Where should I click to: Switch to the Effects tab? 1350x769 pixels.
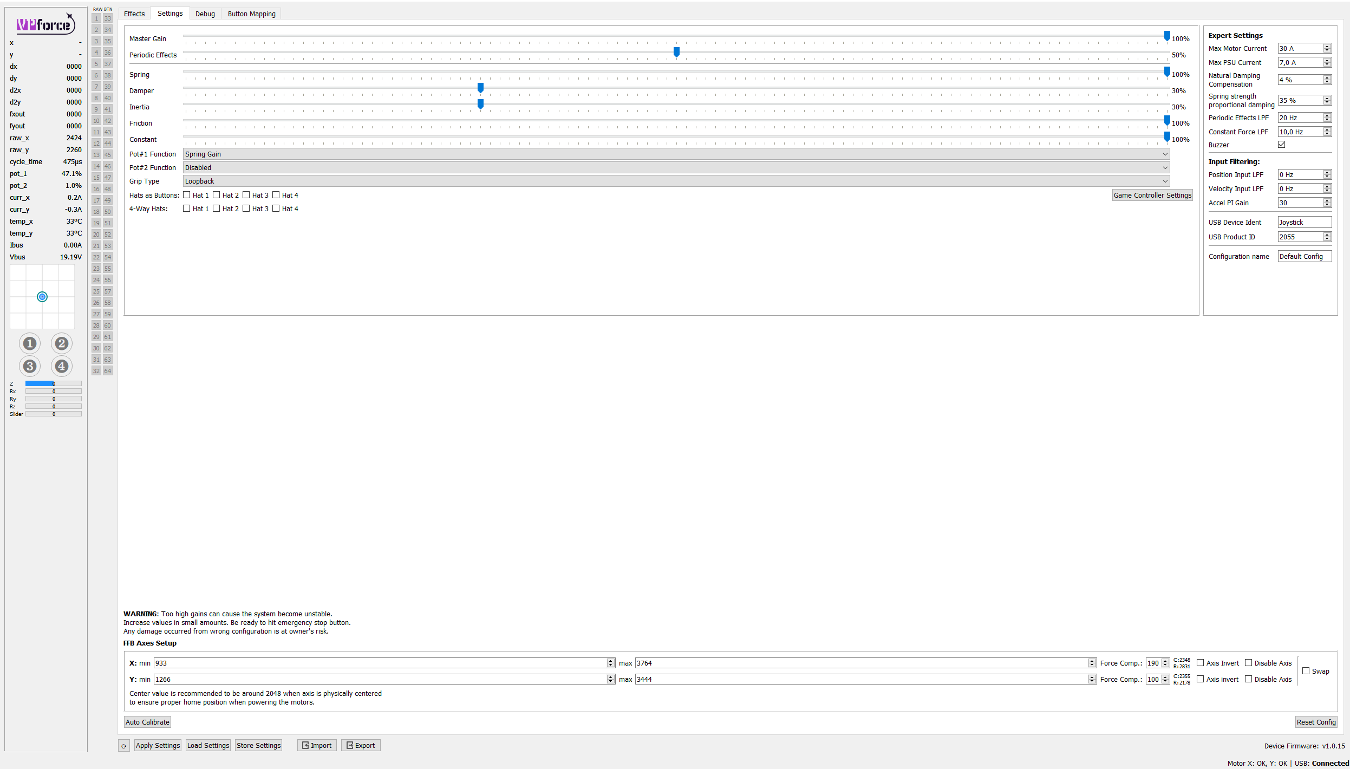(134, 14)
